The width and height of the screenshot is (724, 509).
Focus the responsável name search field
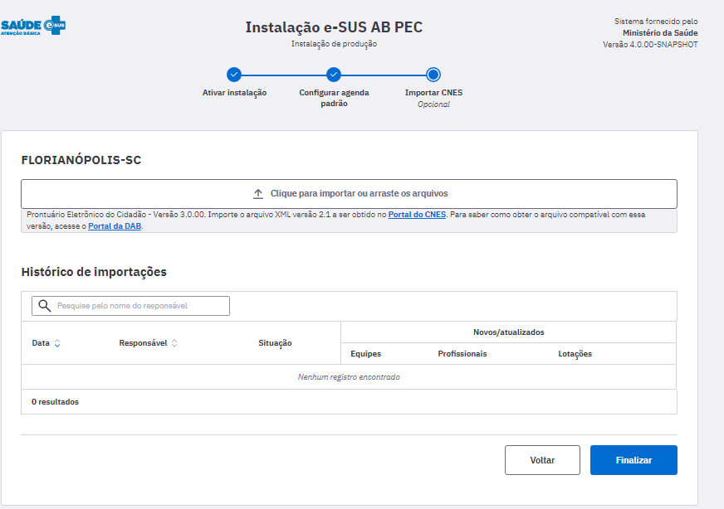coord(130,306)
